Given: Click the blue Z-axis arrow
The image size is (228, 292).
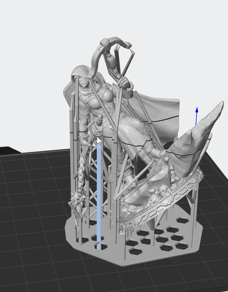Looking at the screenshot, I should [197, 112].
